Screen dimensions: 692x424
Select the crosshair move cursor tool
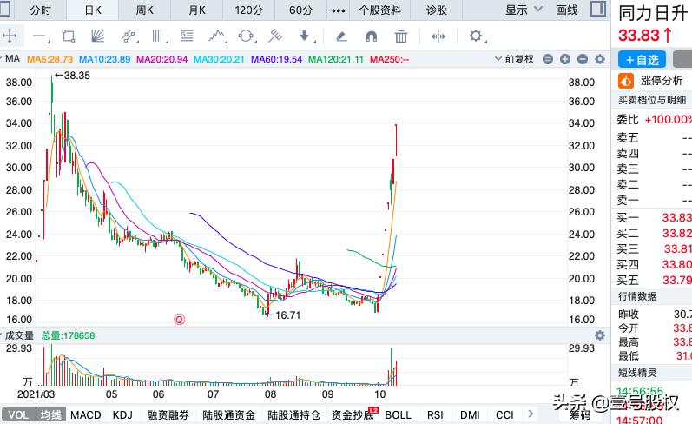[x=10, y=36]
